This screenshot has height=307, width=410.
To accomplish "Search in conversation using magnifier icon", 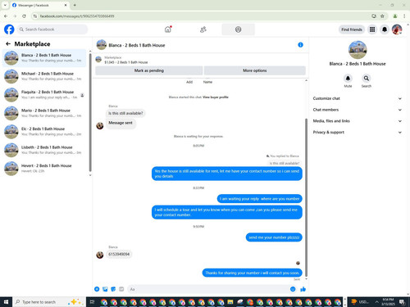I will pos(367,79).
